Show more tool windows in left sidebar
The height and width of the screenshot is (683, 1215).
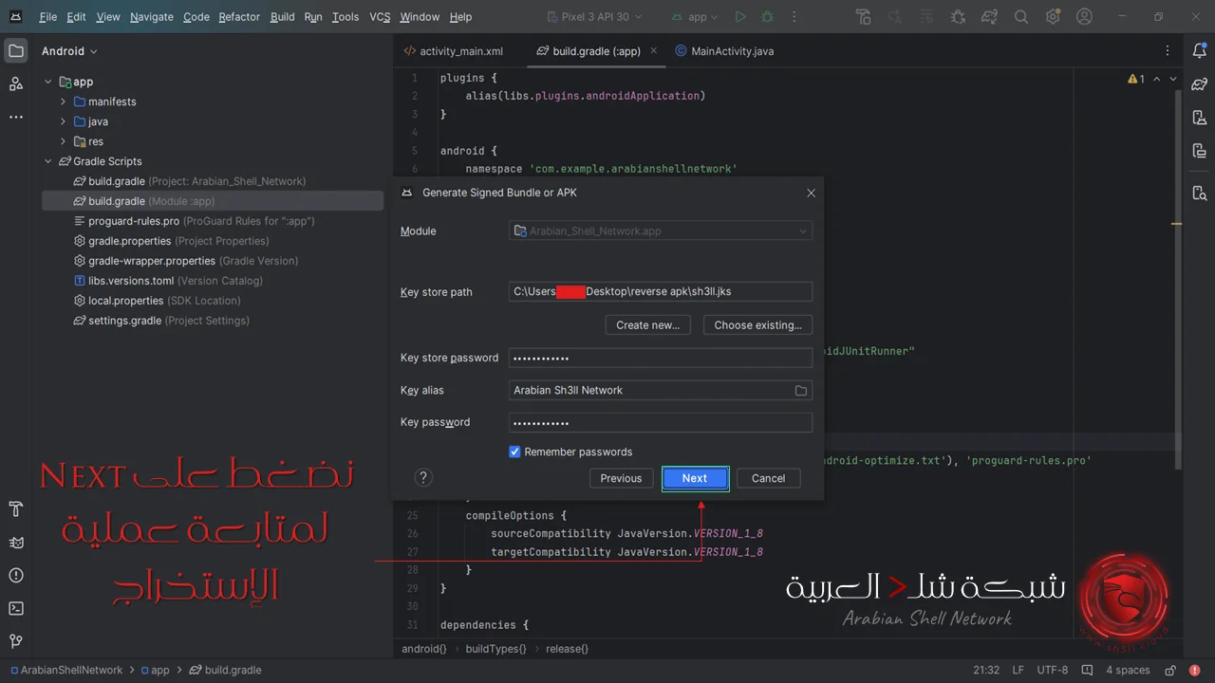(16, 117)
